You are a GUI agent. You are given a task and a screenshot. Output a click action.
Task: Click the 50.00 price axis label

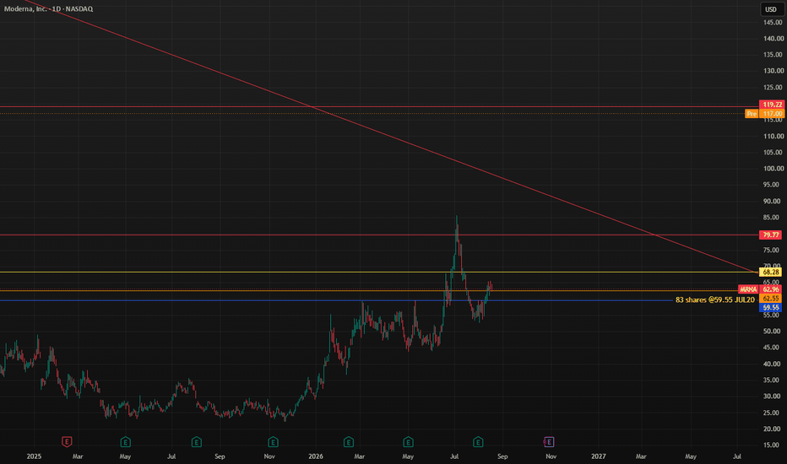(x=773, y=331)
